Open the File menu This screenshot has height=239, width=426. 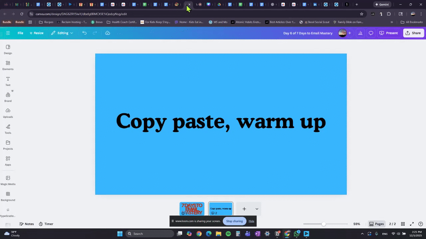(20, 33)
